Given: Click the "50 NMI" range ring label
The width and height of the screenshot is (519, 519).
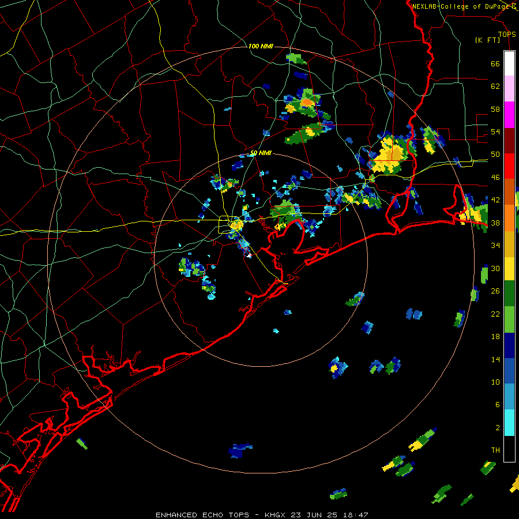Looking at the screenshot, I should click(261, 153).
